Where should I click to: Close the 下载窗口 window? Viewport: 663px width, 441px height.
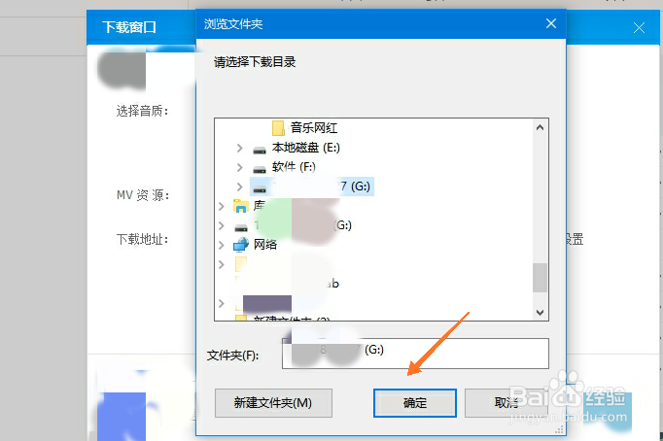tap(639, 28)
